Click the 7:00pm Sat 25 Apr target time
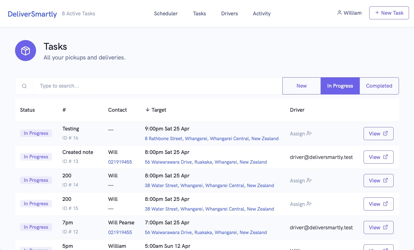Image resolution: width=414 pixels, height=250 pixels. coord(167,222)
